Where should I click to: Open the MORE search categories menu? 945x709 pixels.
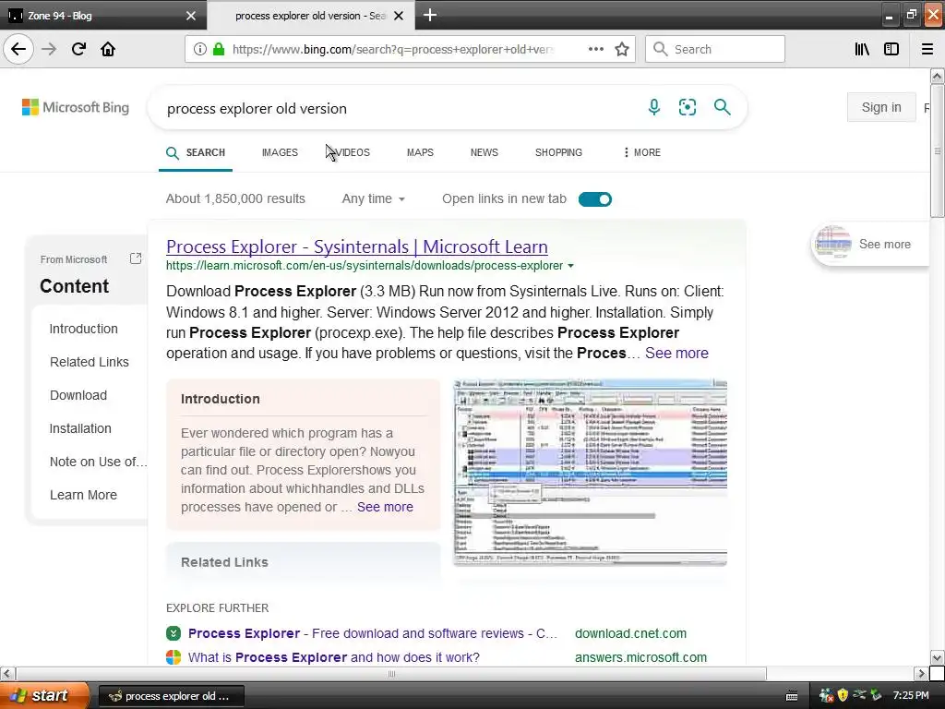pos(642,152)
